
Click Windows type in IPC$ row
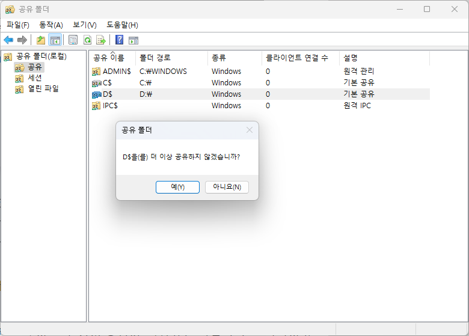(x=226, y=106)
